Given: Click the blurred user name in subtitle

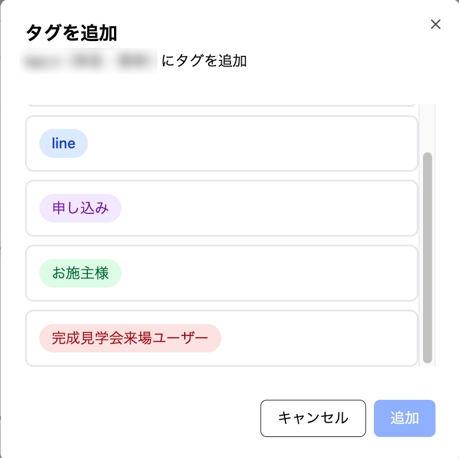Looking at the screenshot, I should point(88,61).
